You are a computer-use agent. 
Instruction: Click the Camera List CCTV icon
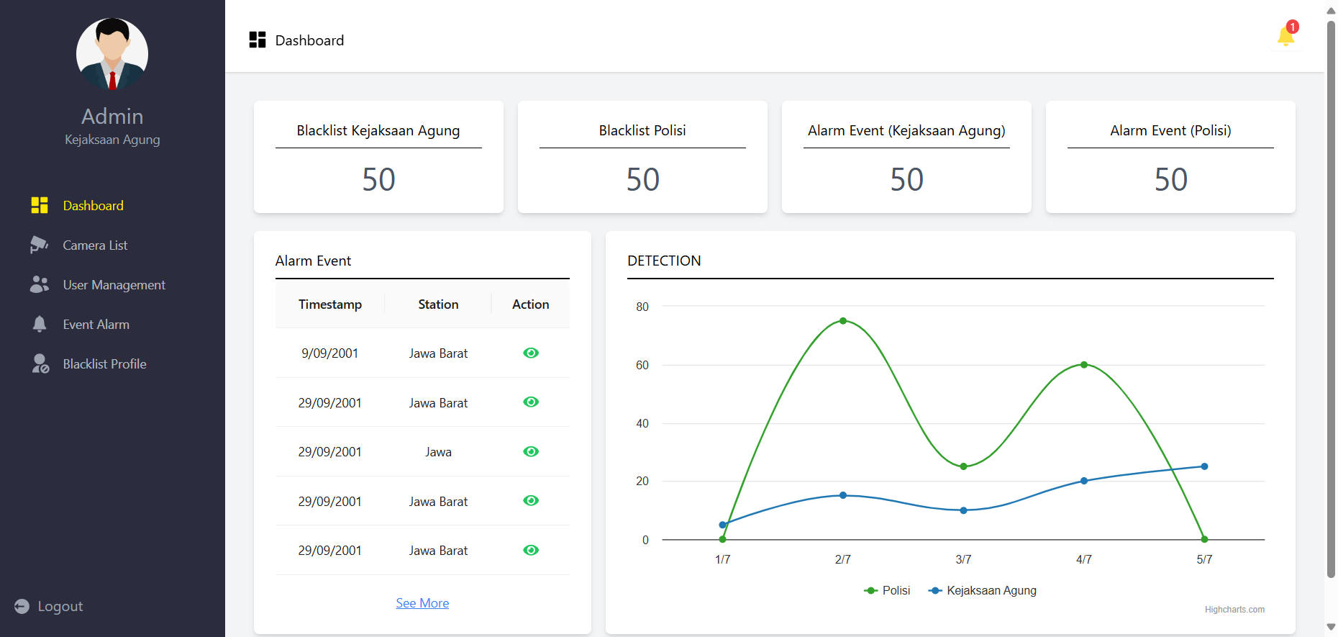pos(40,245)
